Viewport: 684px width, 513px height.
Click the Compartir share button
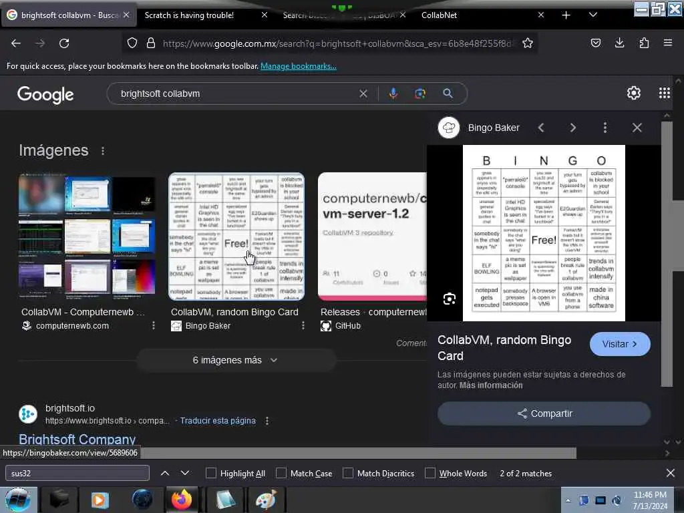(544, 413)
